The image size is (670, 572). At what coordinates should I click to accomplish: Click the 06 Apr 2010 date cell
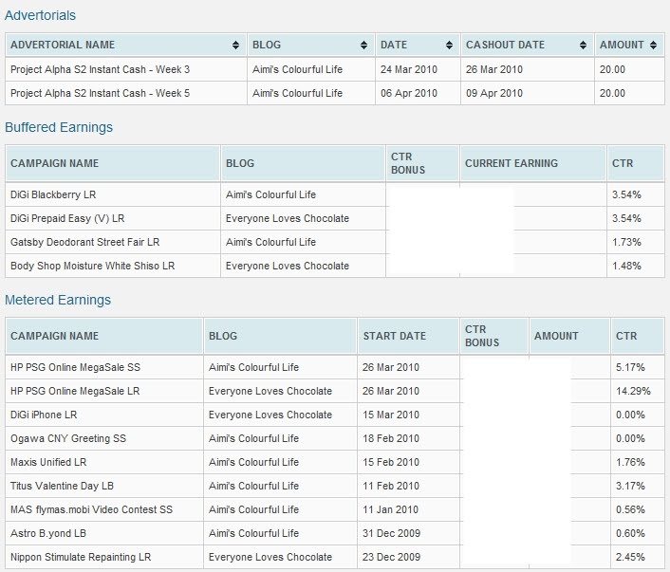click(409, 93)
